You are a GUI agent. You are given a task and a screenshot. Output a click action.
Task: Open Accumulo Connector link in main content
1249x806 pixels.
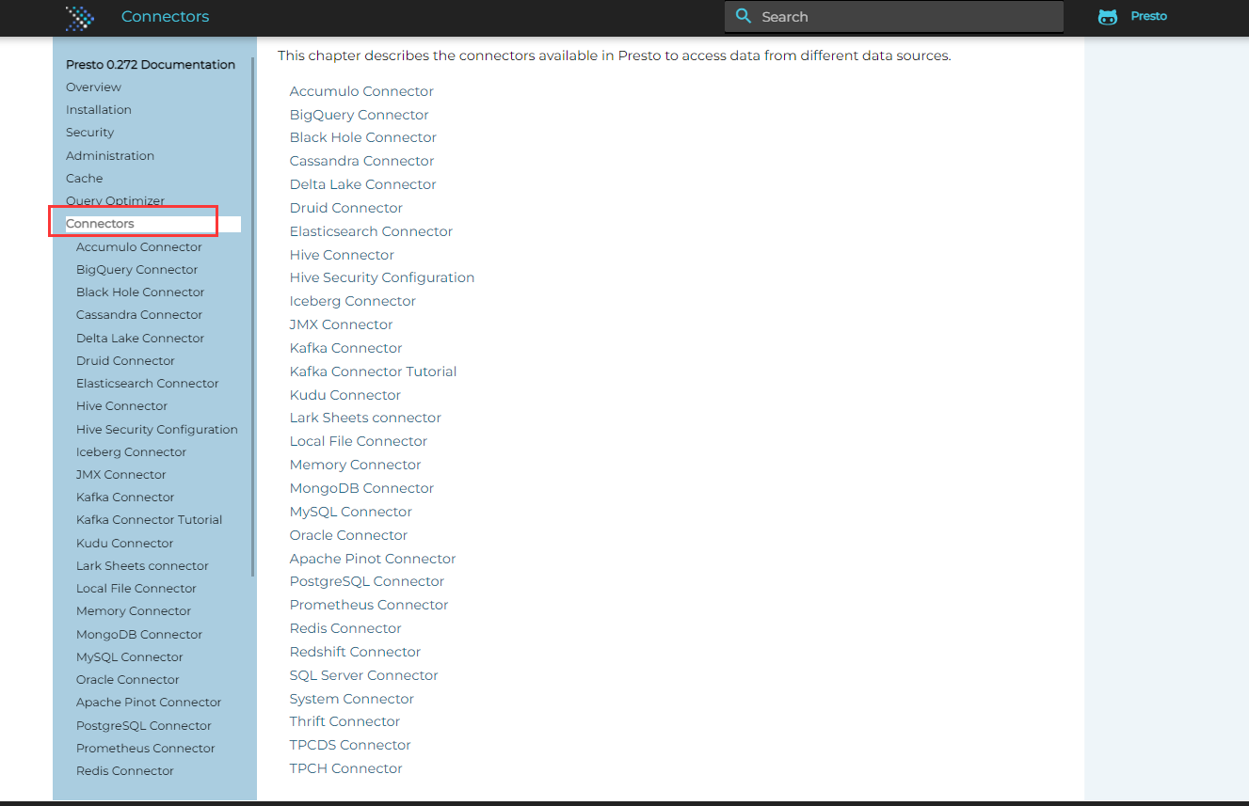pos(361,91)
